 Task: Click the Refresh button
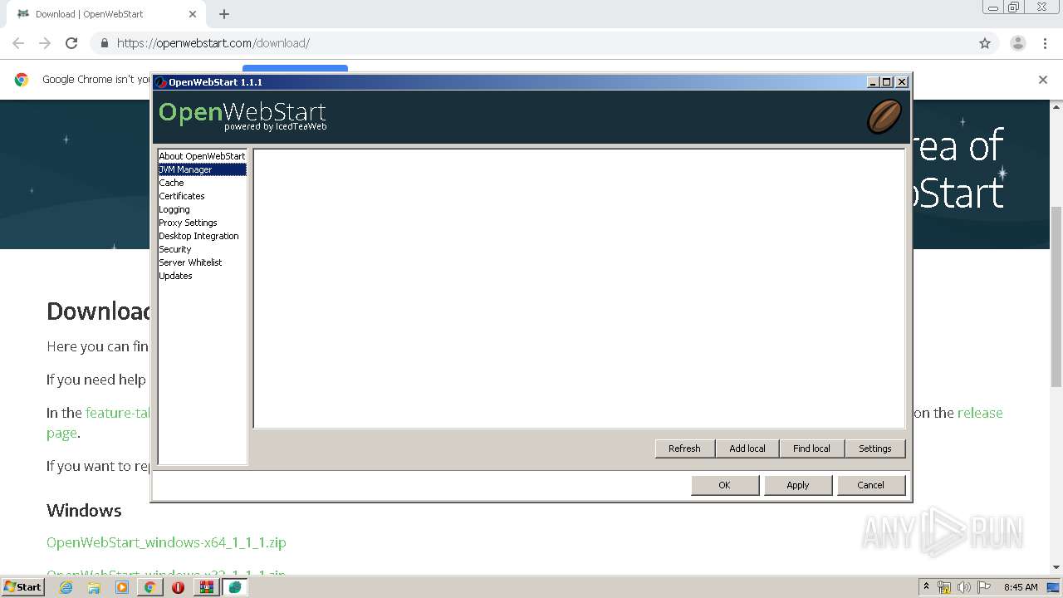click(x=684, y=448)
